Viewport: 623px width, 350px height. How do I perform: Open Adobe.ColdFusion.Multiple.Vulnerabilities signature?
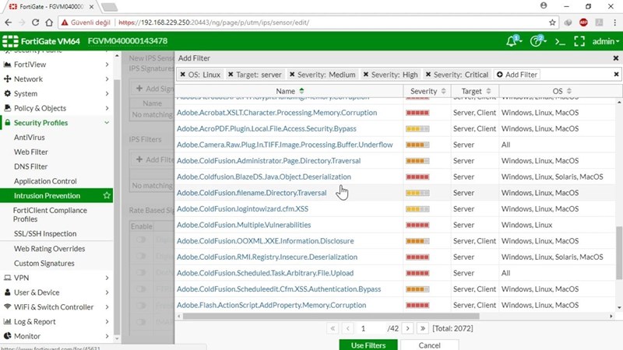tap(244, 225)
